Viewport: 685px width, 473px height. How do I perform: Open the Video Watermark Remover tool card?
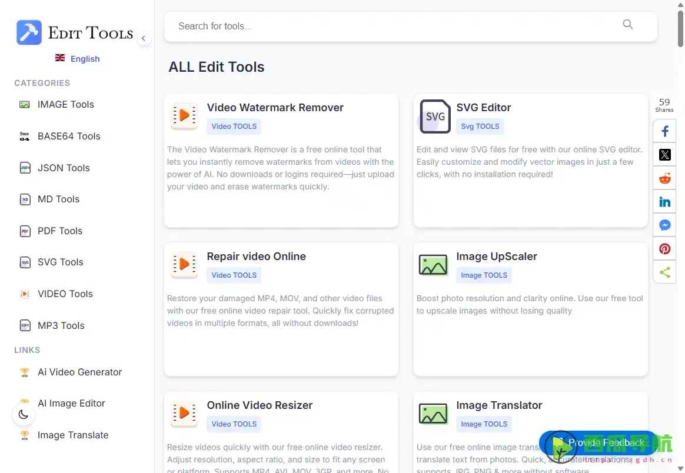[x=275, y=108]
